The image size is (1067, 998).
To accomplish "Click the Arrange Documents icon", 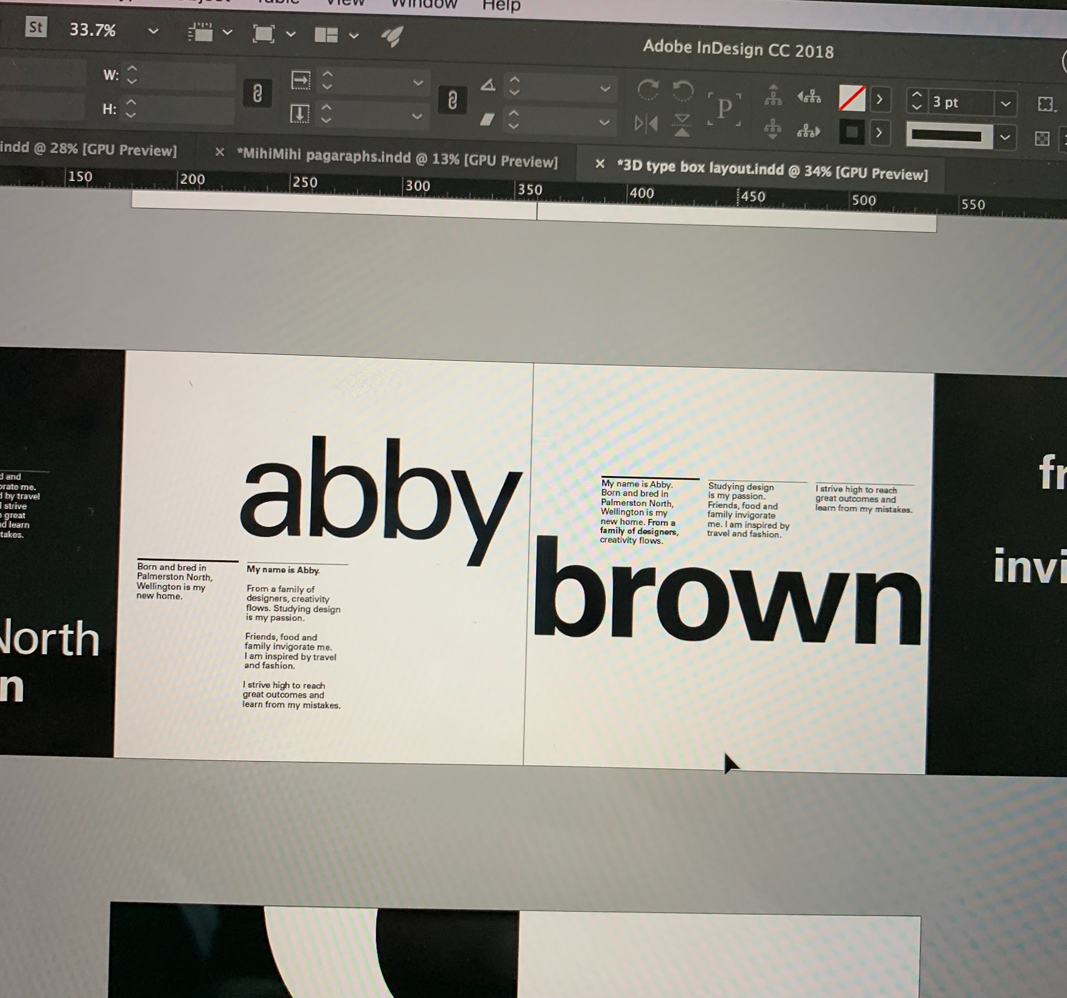I will coord(326,35).
